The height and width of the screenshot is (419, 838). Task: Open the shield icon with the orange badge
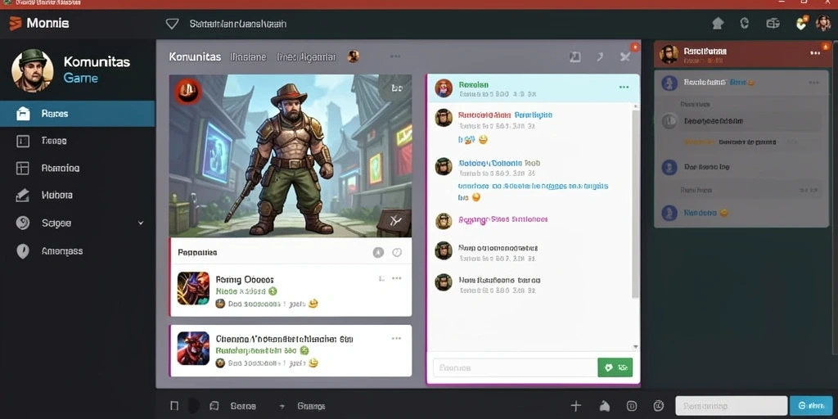801,24
